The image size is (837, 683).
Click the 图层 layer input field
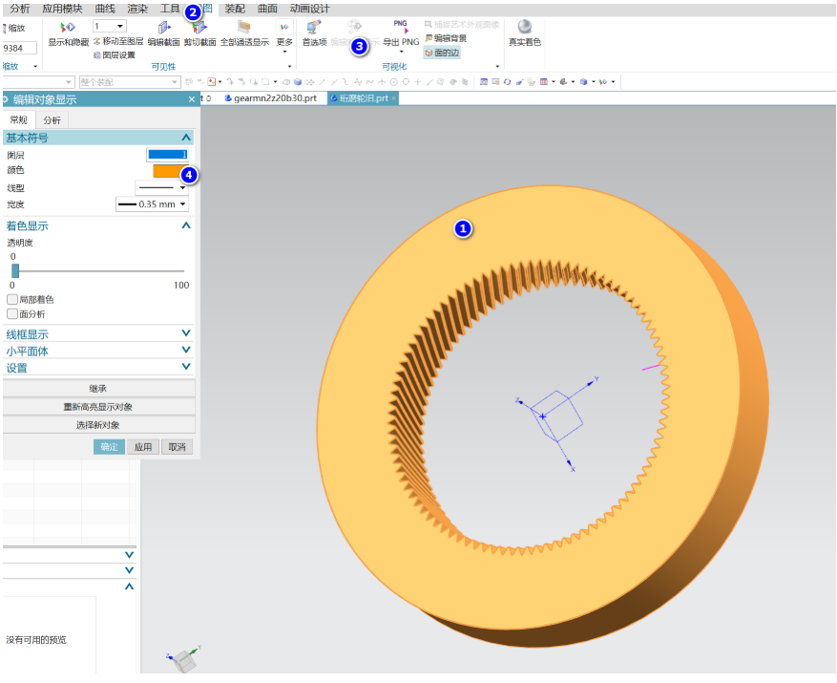coord(168,155)
